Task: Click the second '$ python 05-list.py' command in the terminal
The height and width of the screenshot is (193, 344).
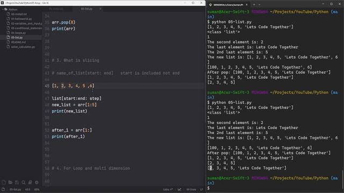Action: [230, 102]
